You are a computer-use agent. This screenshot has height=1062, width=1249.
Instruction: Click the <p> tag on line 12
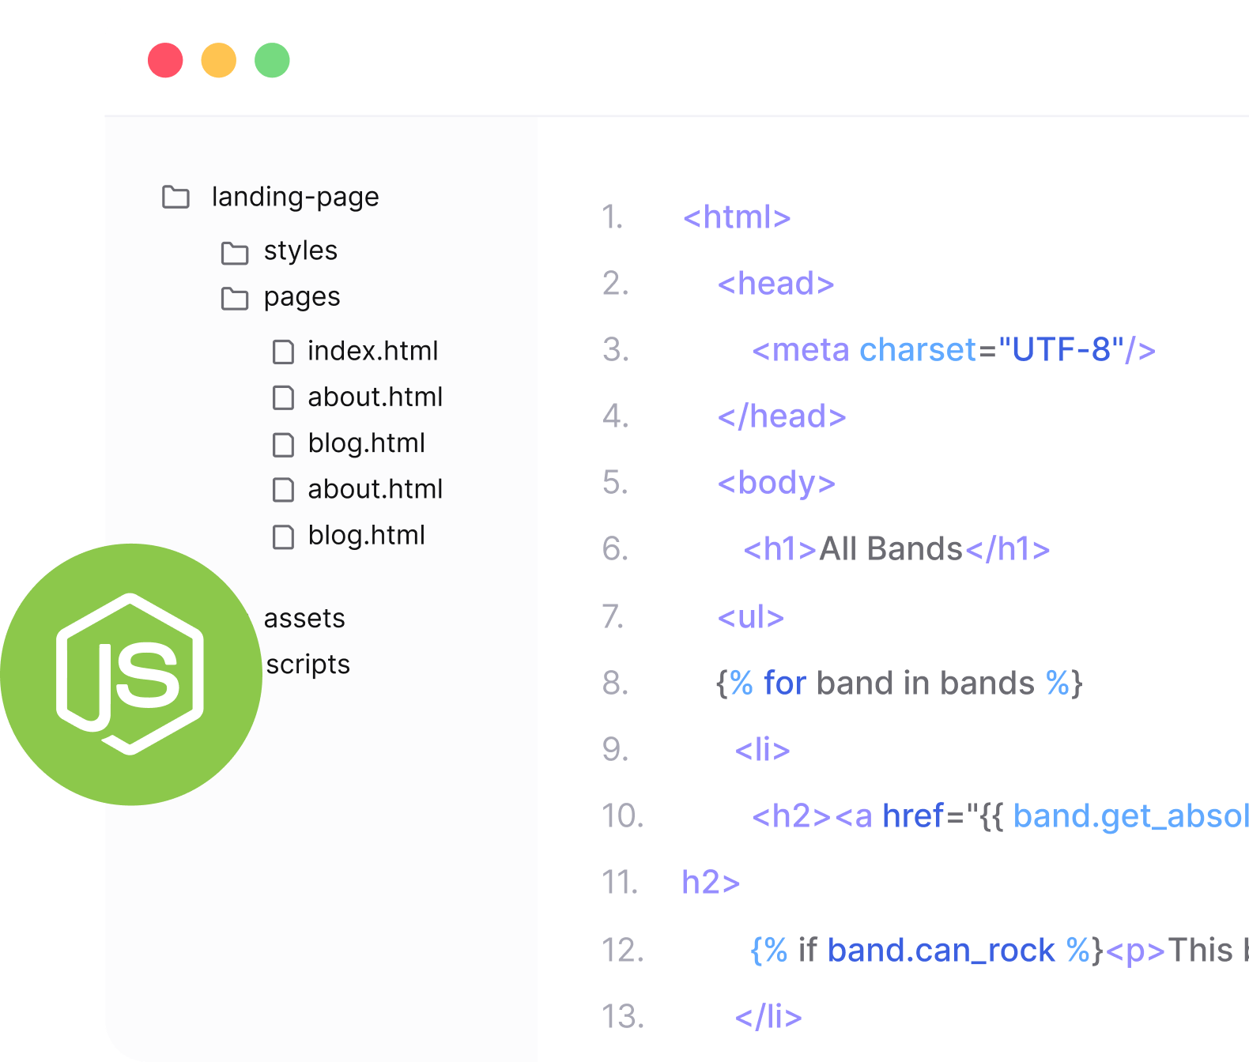[1135, 951]
